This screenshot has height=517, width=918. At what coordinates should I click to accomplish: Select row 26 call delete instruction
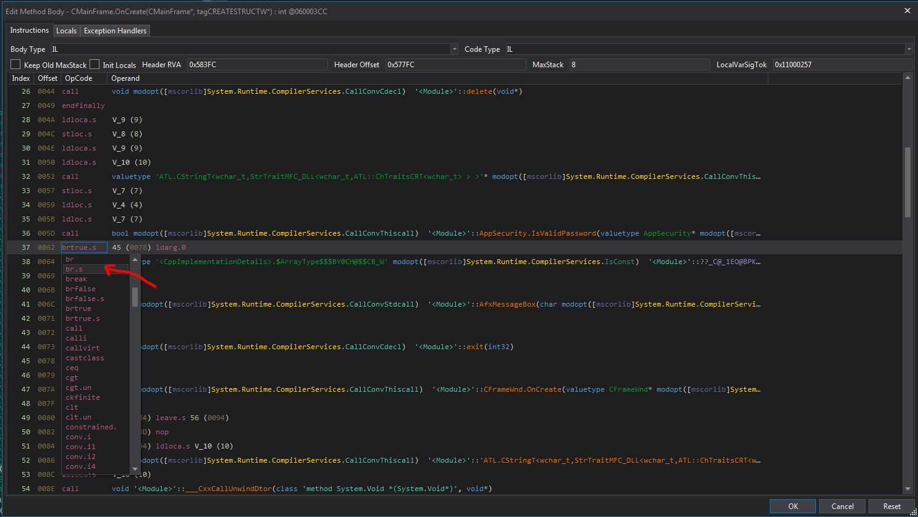(x=454, y=91)
